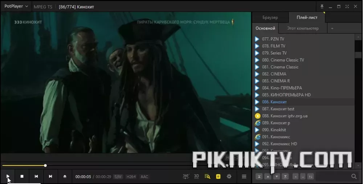
Task: Click yellow icon beside 088. Кинохит iptv.org.ua
Action: pos(257,116)
